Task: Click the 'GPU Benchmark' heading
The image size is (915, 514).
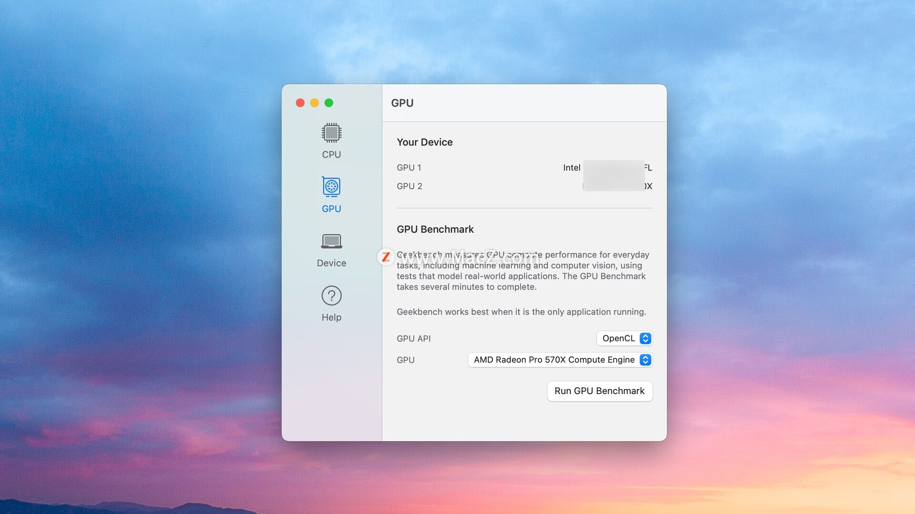Action: [435, 229]
